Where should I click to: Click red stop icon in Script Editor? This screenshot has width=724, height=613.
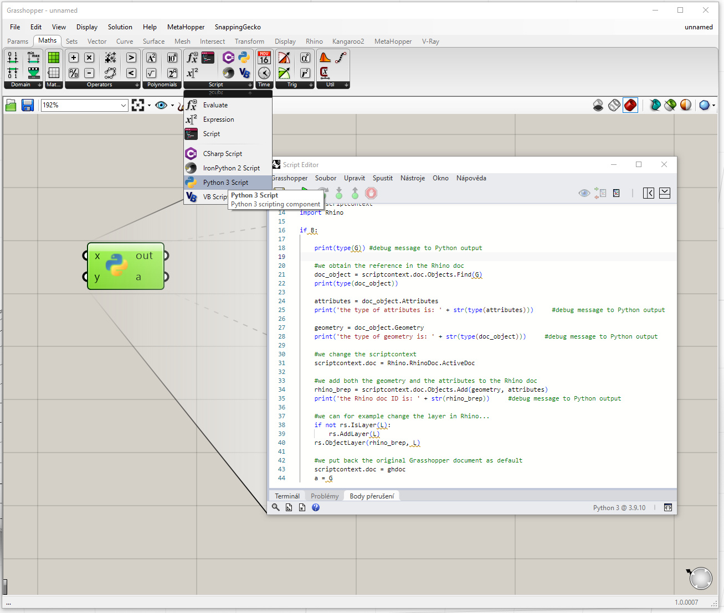[x=371, y=193]
